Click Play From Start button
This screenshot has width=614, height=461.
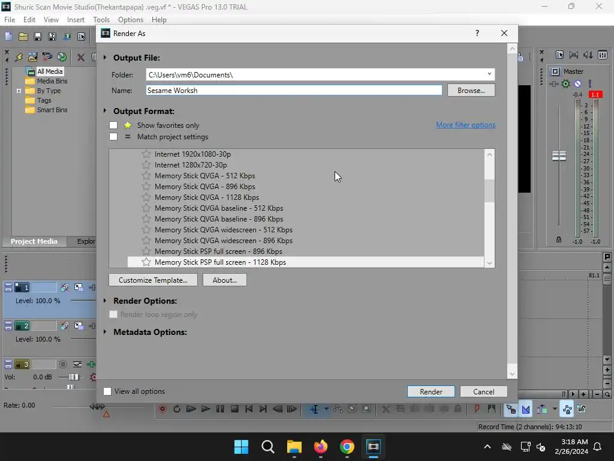[191, 409]
